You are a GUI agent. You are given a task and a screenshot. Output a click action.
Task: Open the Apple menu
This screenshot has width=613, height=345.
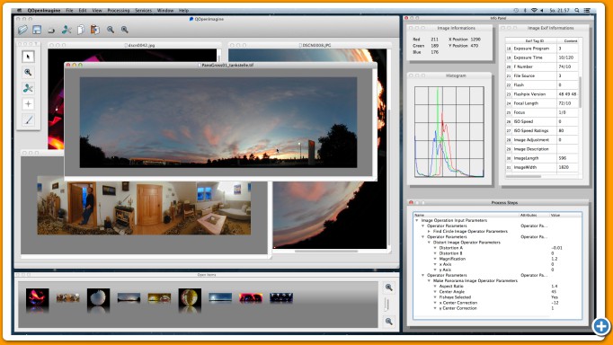click(x=19, y=11)
